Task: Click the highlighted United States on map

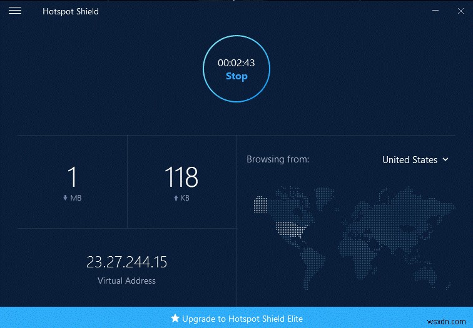Action: [x=292, y=229]
